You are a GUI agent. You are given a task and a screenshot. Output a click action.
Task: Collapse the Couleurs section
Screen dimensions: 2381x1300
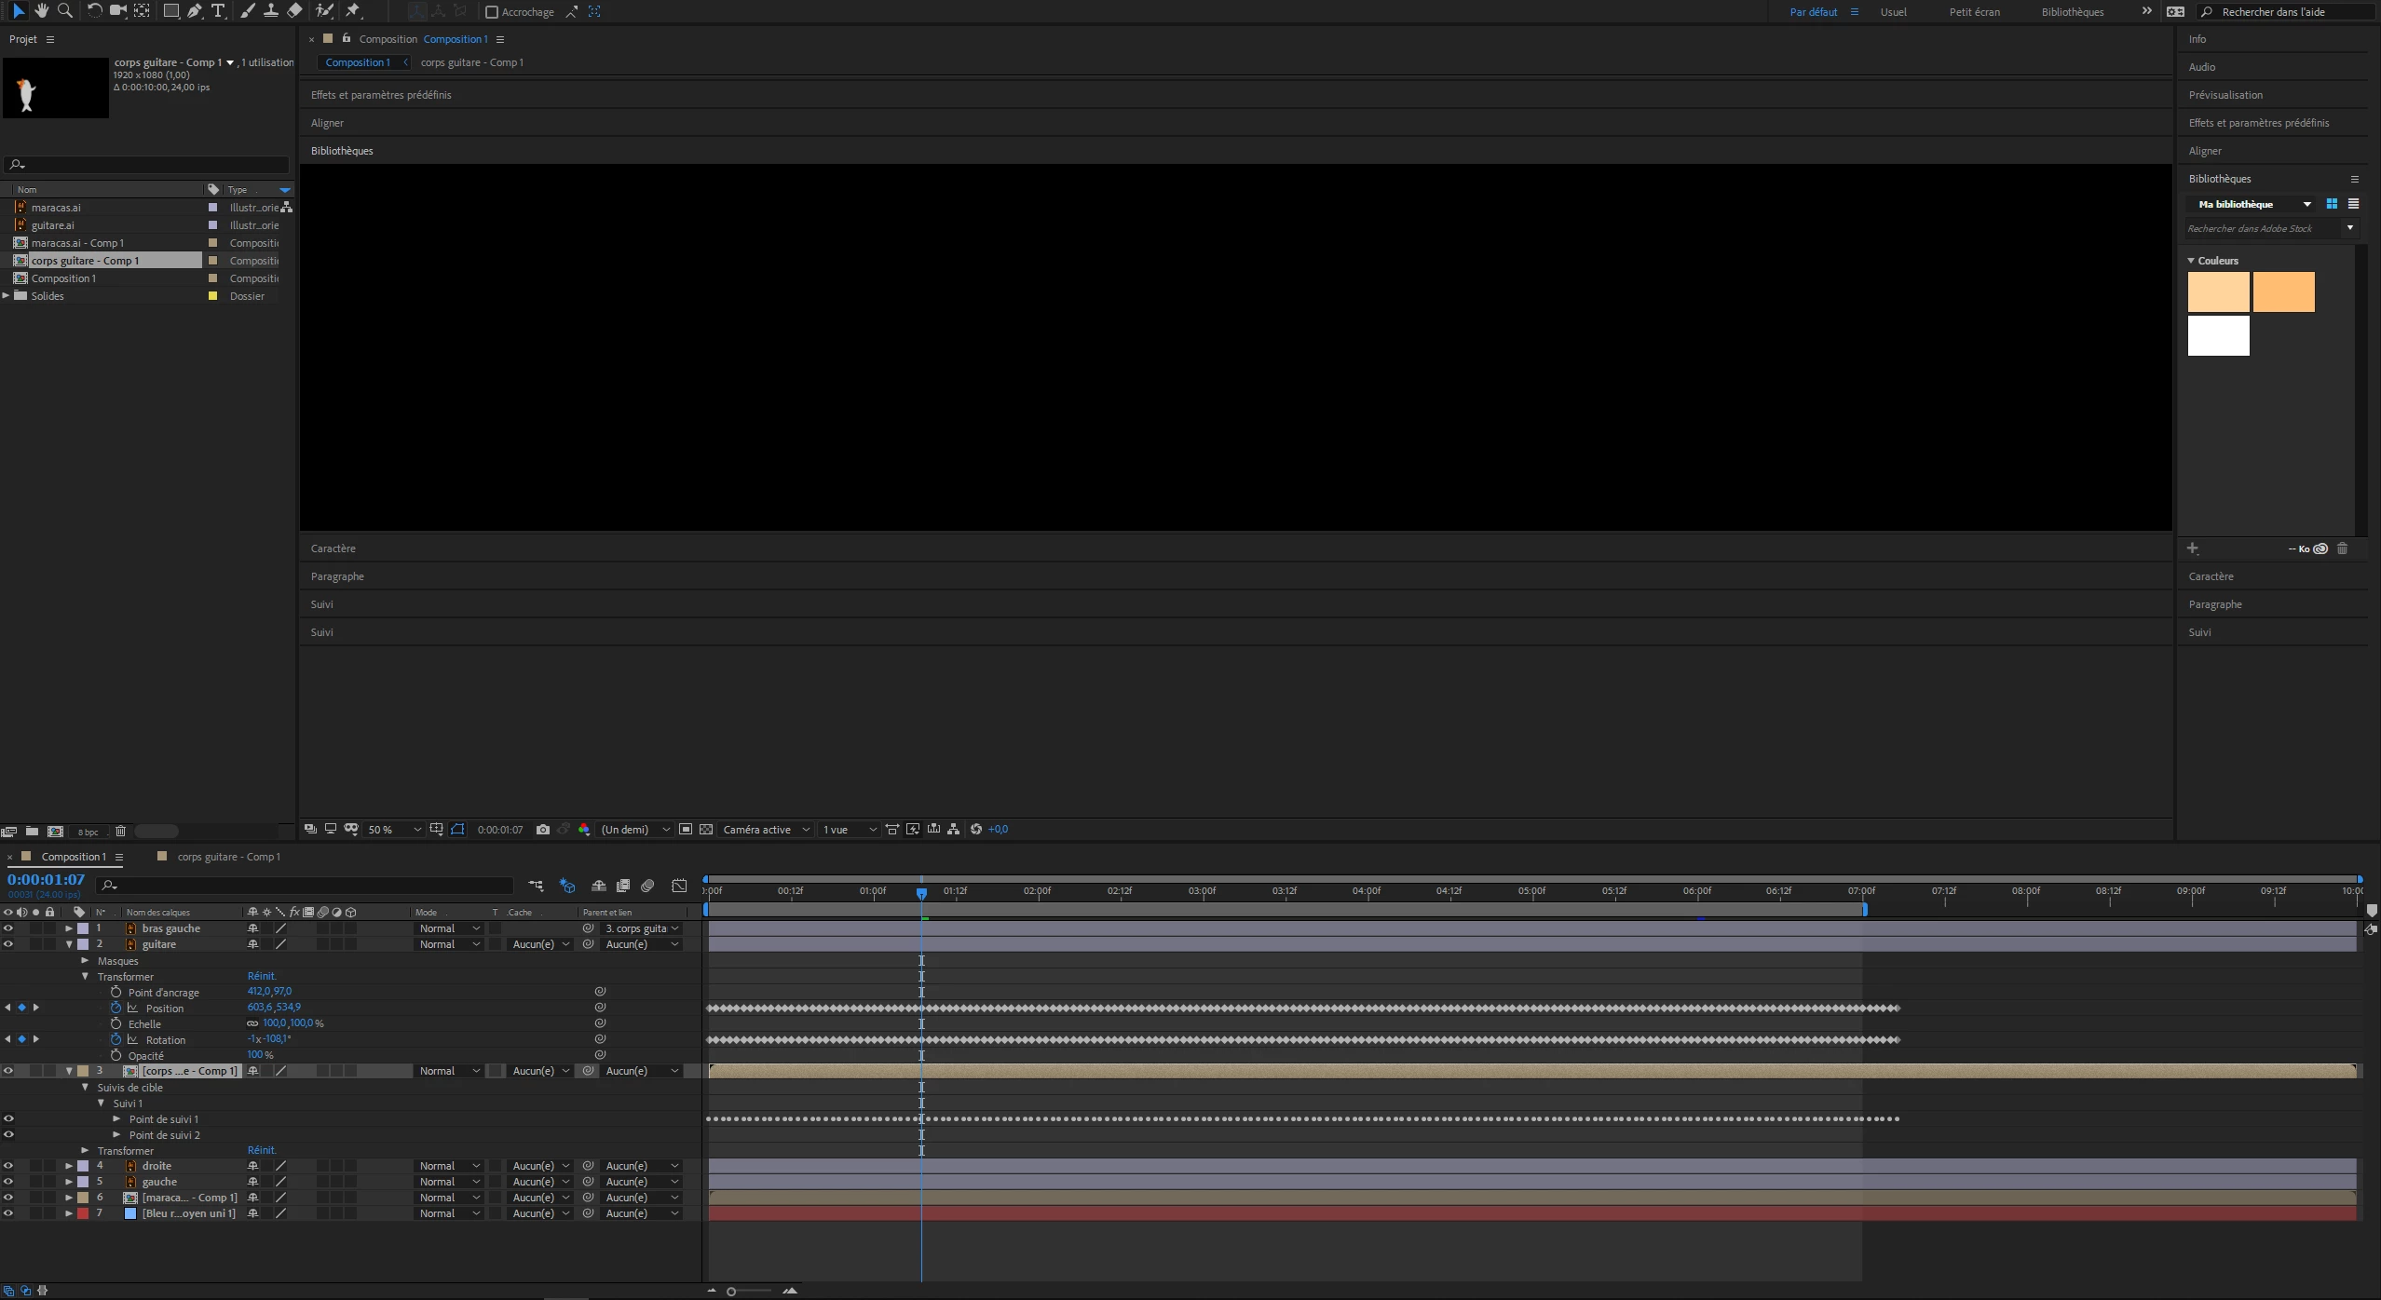2192,261
